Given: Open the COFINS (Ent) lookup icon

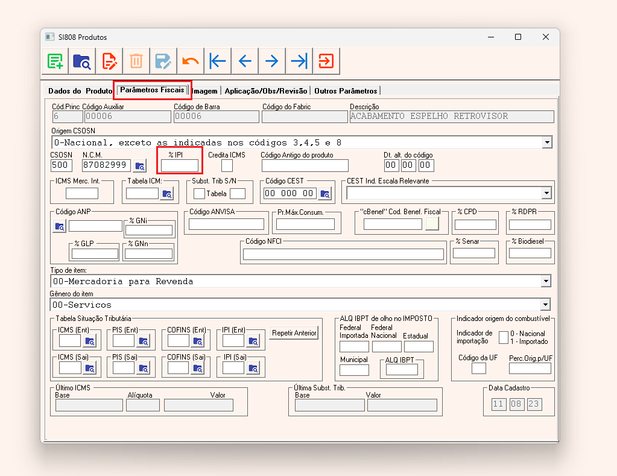Looking at the screenshot, I should (x=198, y=341).
